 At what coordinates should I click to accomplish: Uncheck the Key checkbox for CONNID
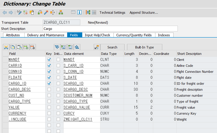[49, 72]
